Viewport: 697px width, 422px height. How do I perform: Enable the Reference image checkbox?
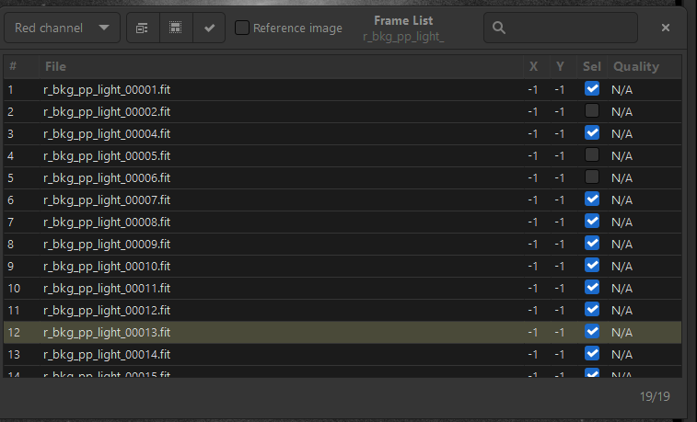pos(242,29)
